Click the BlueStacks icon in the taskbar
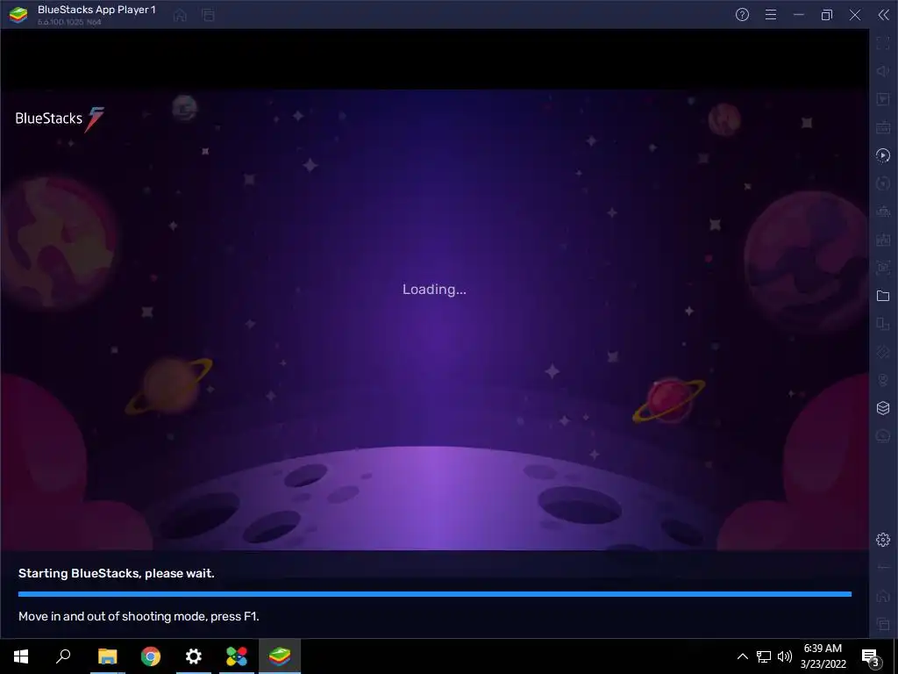 click(x=280, y=656)
